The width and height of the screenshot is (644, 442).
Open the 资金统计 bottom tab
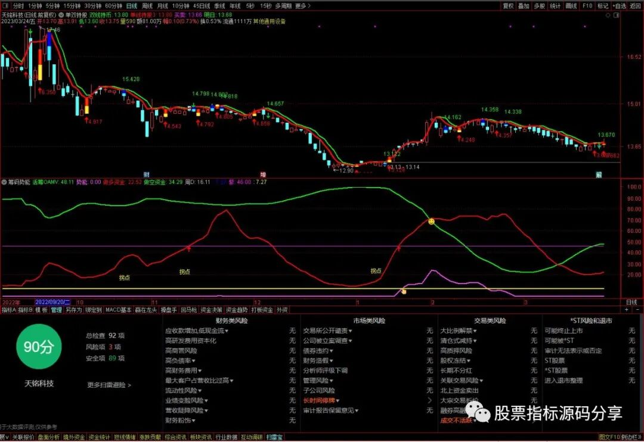tap(100, 437)
